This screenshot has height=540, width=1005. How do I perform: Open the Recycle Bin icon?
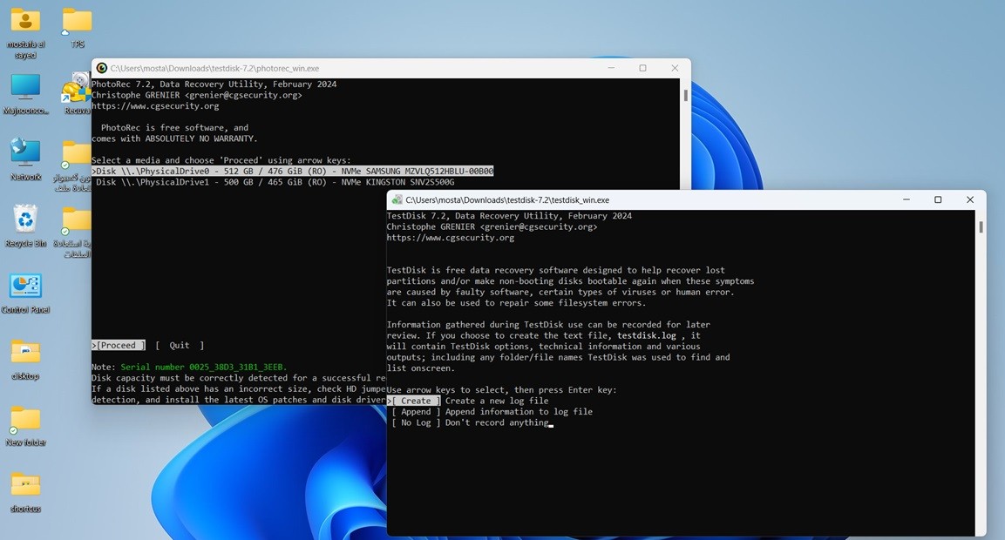pyautogui.click(x=25, y=219)
